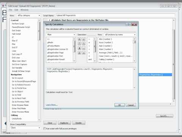Toggle 'Run script with full access privileges' checkbox
The image size is (182, 137).
click(x=44, y=129)
